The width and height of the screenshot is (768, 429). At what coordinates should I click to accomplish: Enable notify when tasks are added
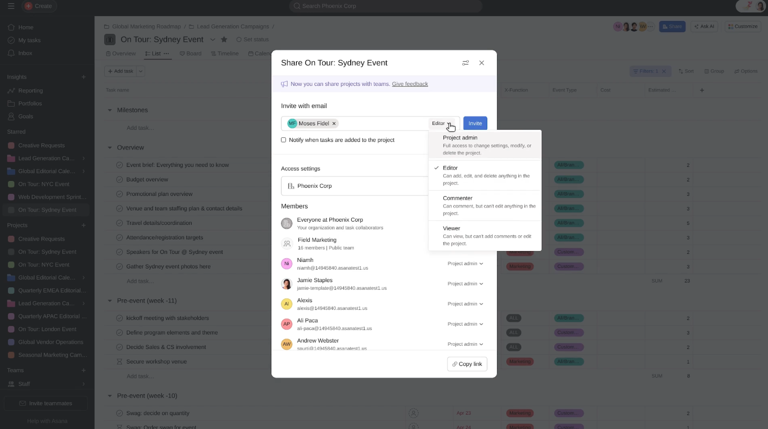click(x=284, y=140)
